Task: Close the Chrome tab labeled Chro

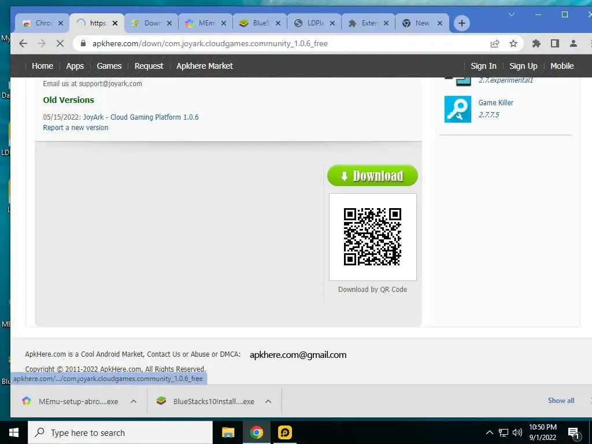Action: 60,23
